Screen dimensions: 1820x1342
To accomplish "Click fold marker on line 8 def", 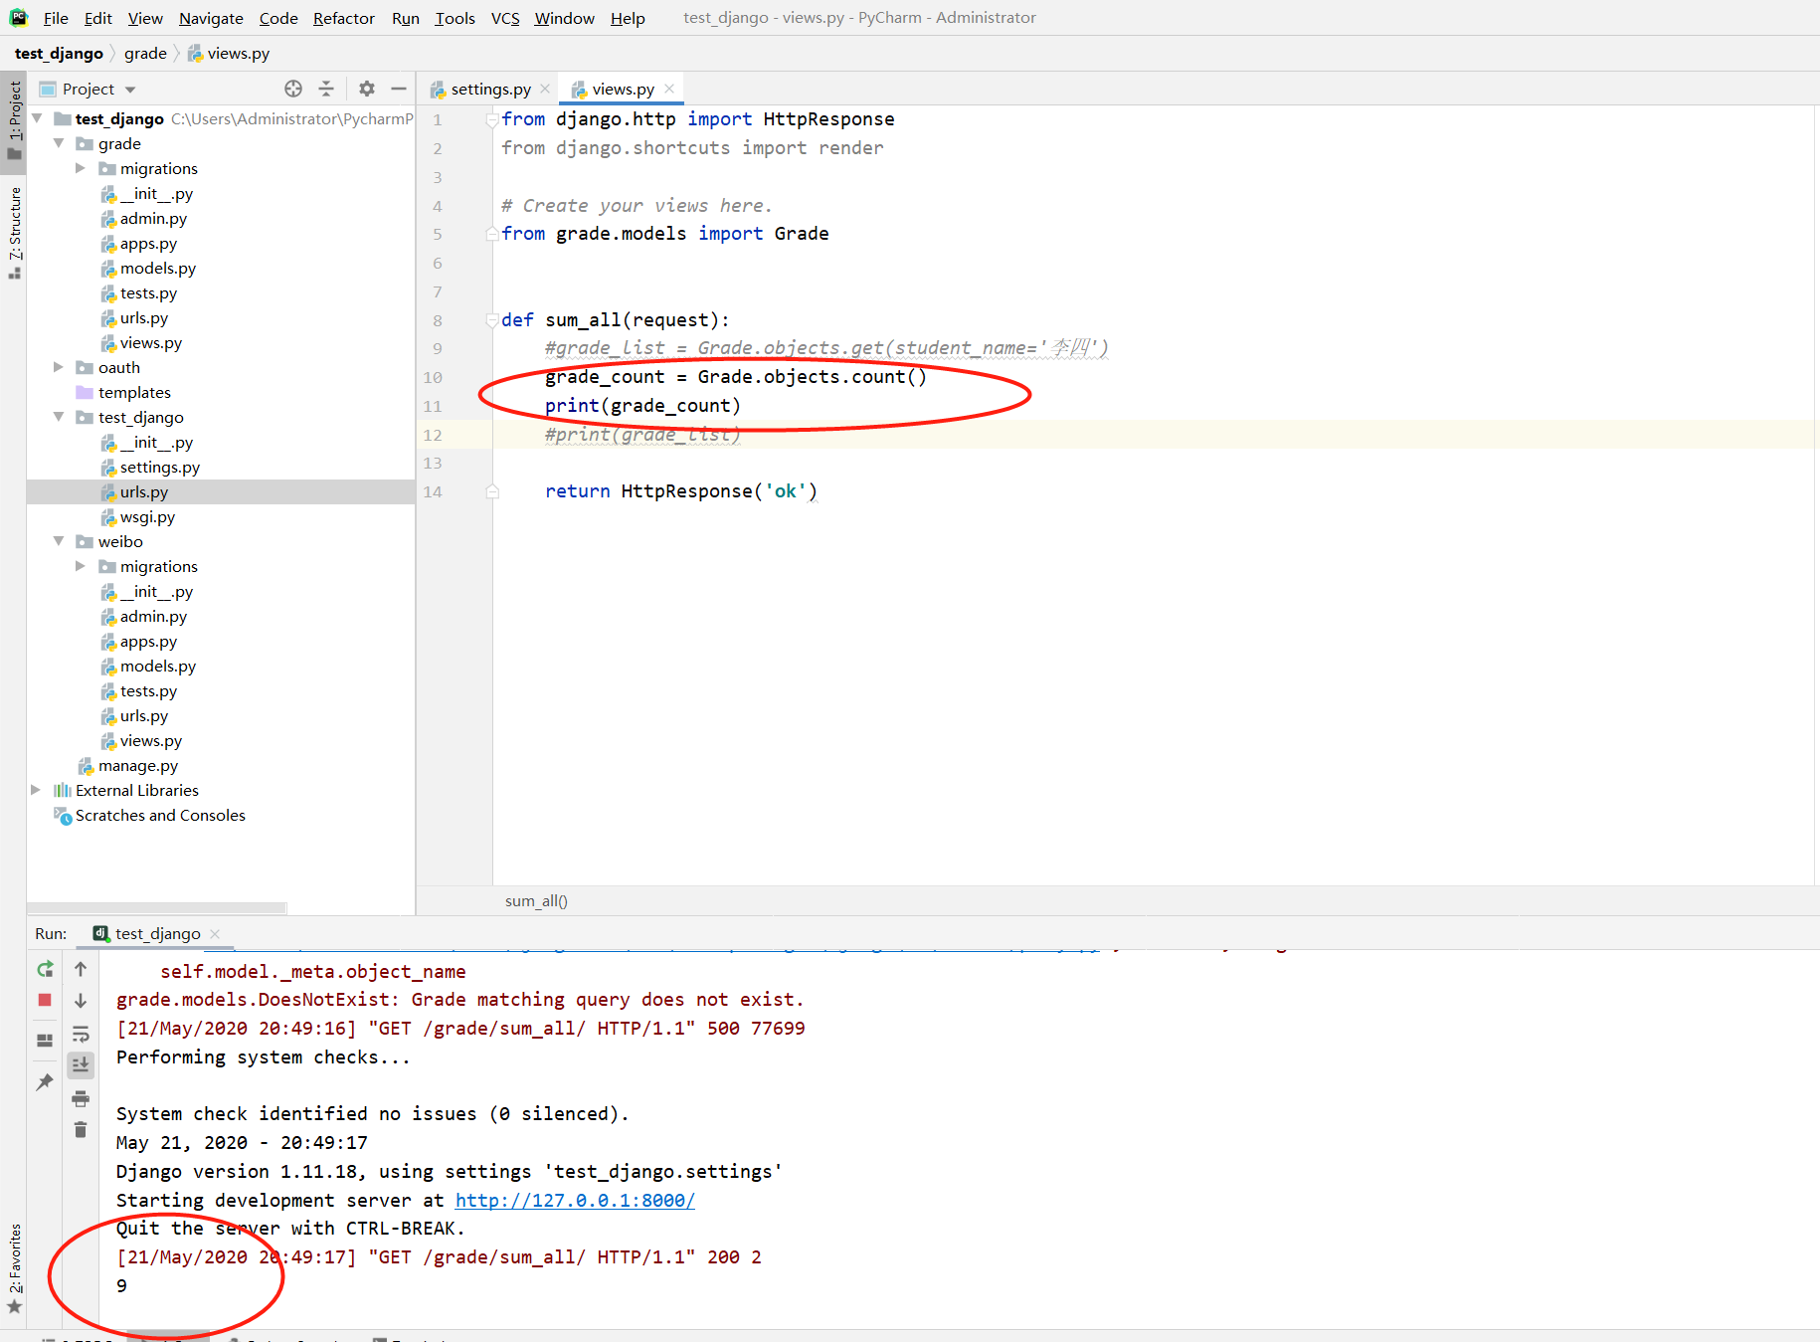I will pyautogui.click(x=491, y=319).
